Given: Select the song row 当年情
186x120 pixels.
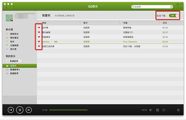Looking at the screenshot, I should (110, 28).
